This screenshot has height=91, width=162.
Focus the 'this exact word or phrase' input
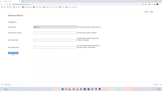[x=55, y=33]
